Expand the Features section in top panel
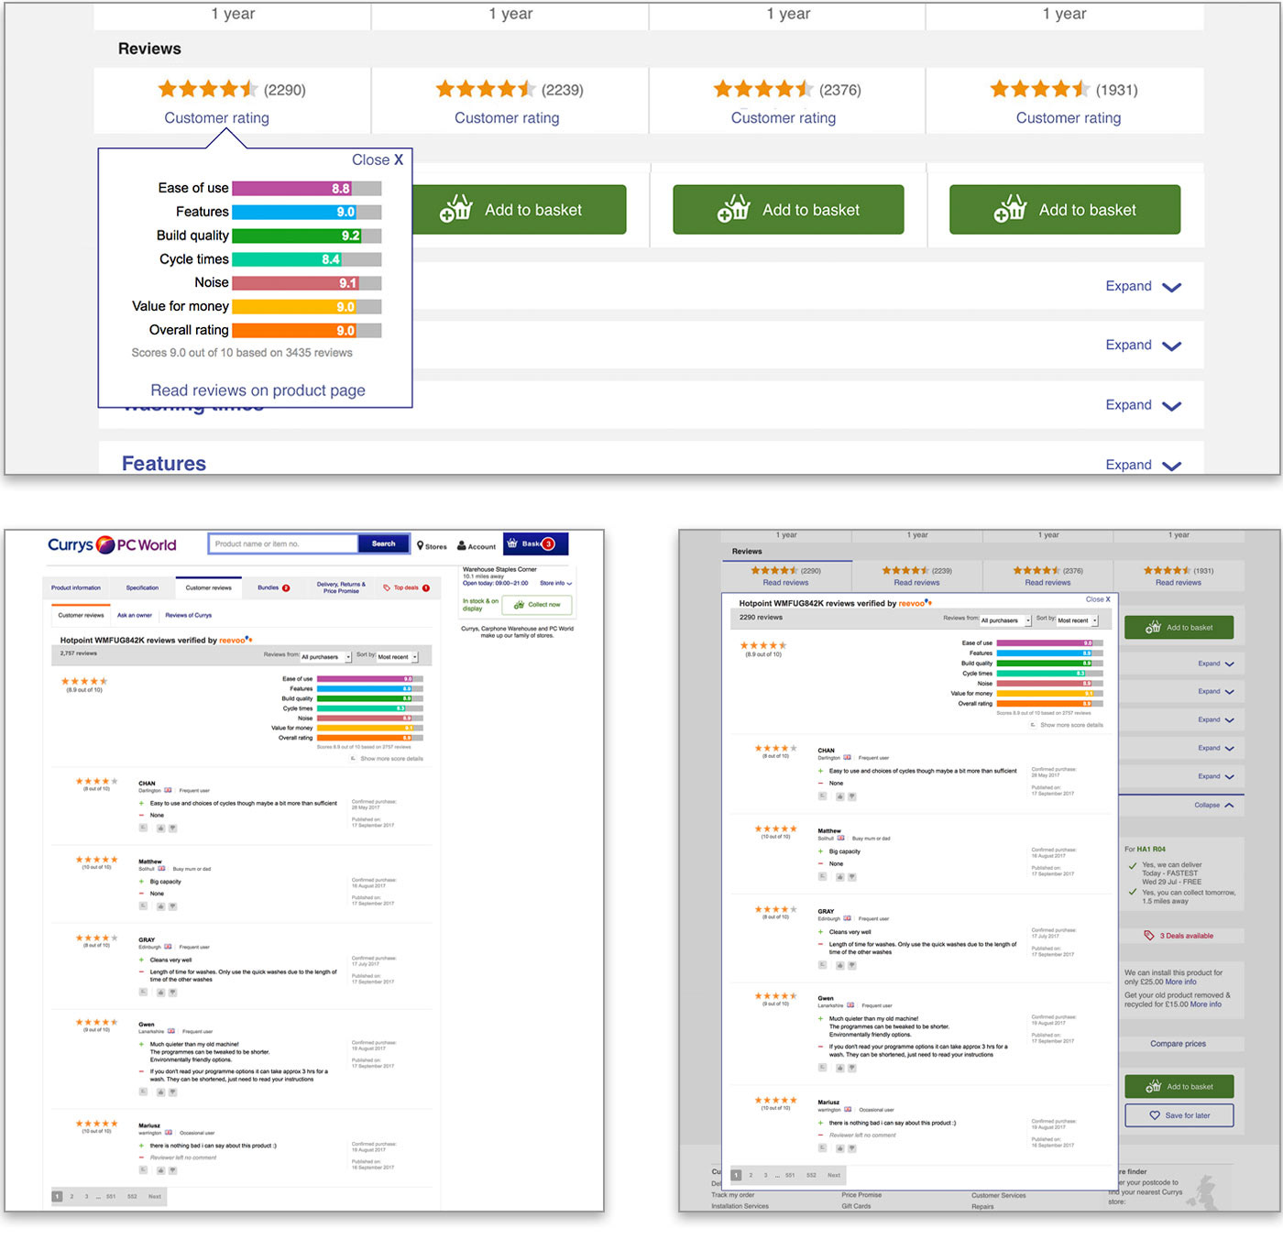1283x1251 pixels. tap(1143, 465)
